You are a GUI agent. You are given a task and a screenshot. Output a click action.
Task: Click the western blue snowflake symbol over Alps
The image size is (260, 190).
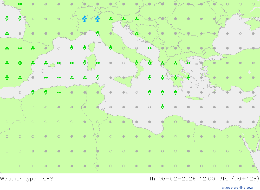click(85, 19)
